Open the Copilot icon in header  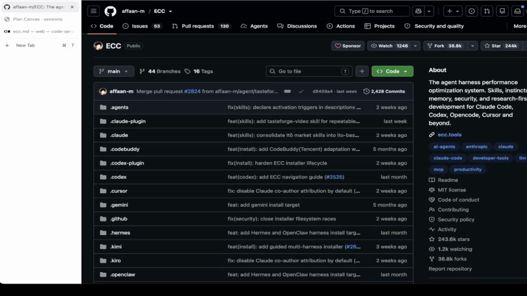click(x=418, y=11)
